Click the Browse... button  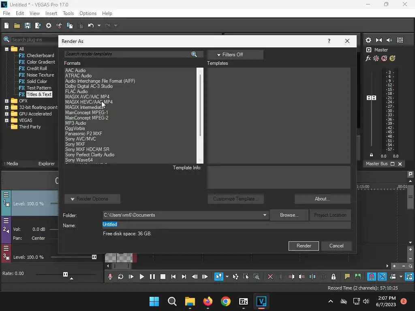289,215
